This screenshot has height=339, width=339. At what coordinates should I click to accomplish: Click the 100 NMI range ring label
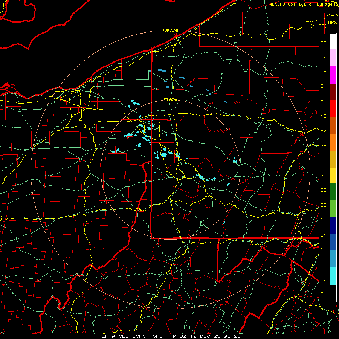[x=170, y=30]
